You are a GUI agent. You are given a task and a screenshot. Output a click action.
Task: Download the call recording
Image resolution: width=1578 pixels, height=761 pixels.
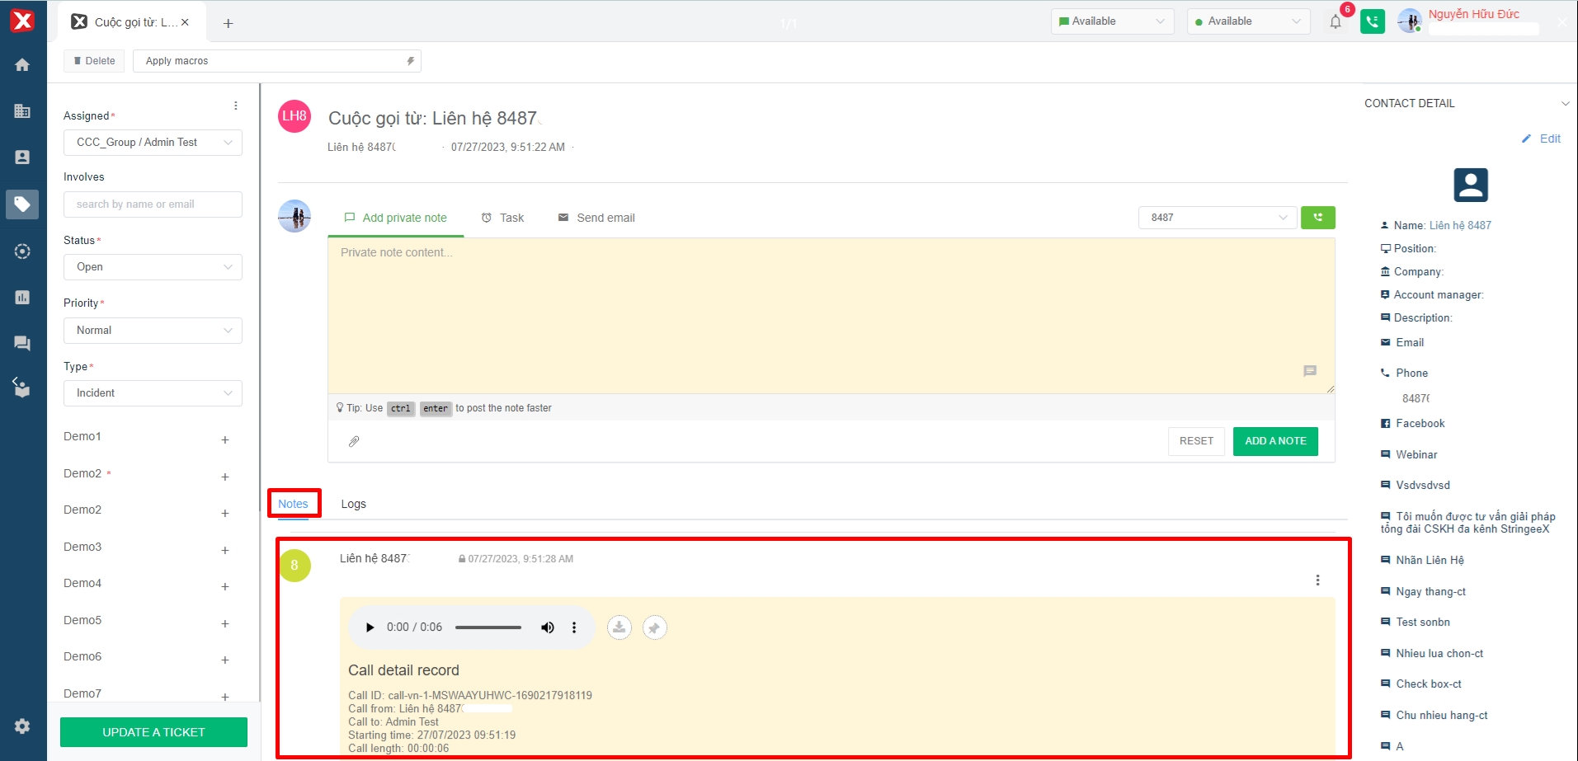tap(619, 627)
